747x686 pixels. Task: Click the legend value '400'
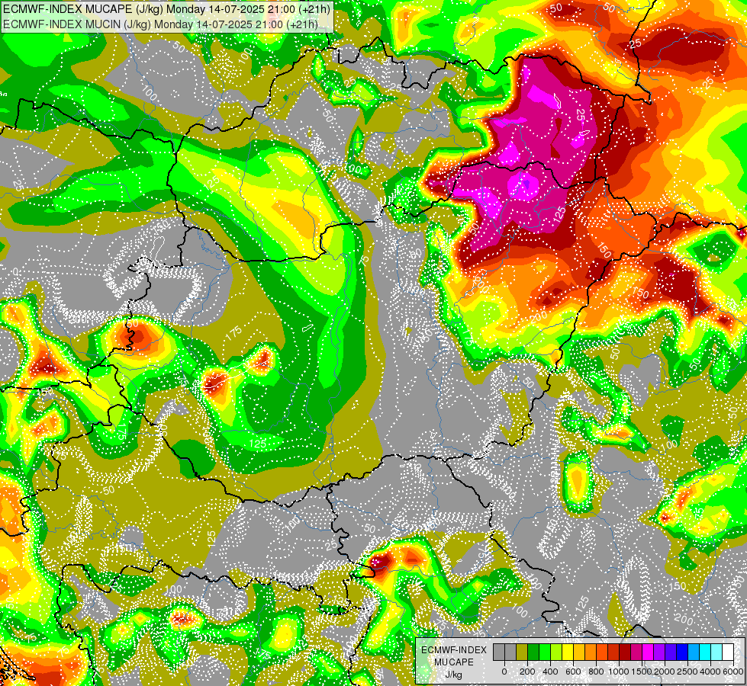(x=550, y=672)
